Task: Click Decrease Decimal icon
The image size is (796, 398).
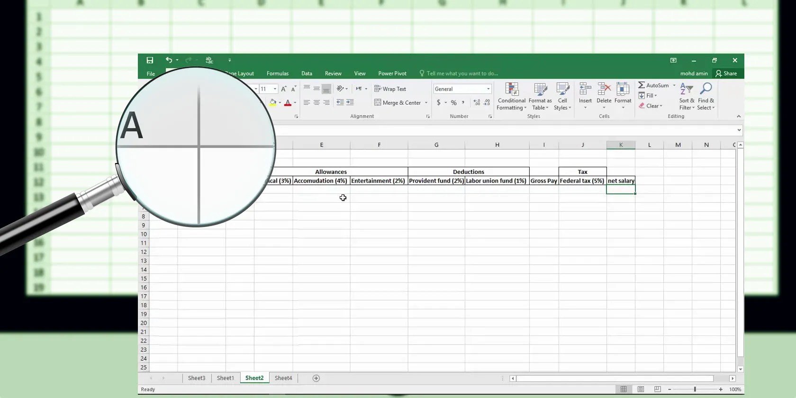Action: tap(487, 102)
